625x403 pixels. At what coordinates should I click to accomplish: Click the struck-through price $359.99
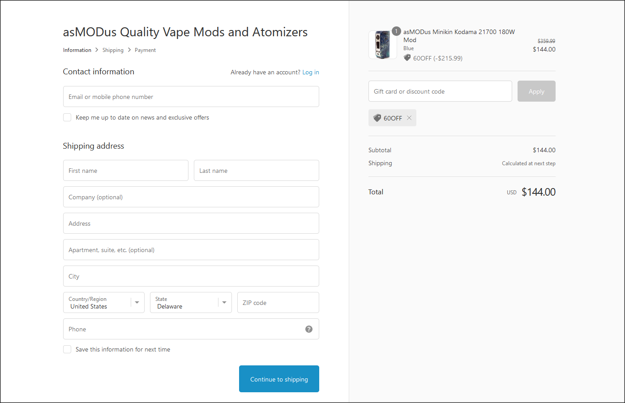click(x=546, y=41)
